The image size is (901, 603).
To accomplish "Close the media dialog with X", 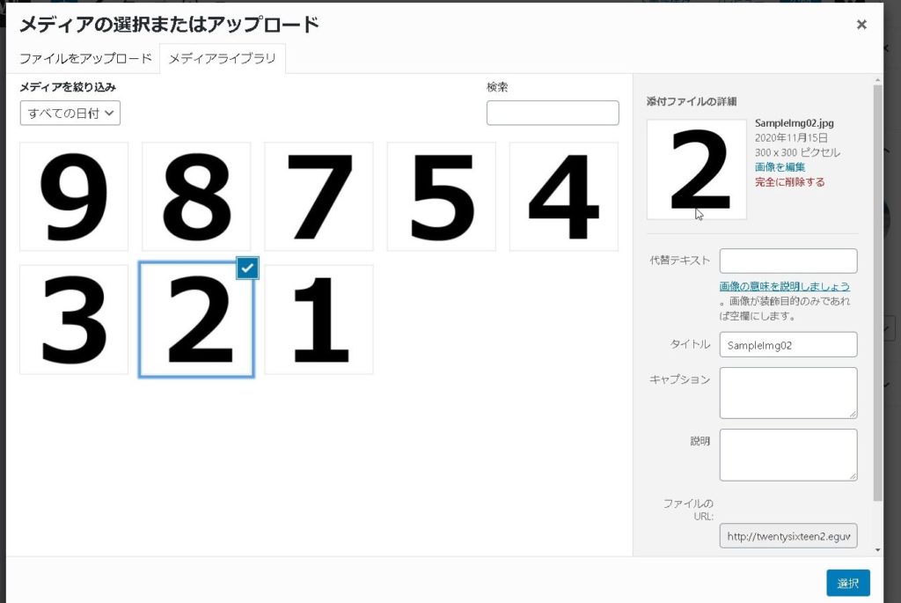I will coord(861,25).
